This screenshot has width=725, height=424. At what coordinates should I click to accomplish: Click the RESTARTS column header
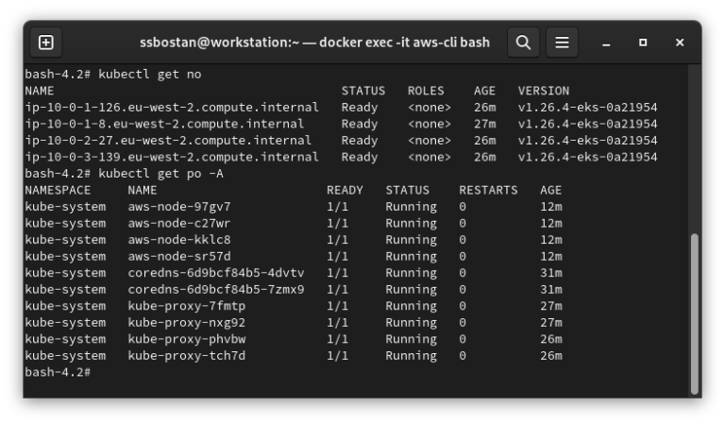coord(488,190)
